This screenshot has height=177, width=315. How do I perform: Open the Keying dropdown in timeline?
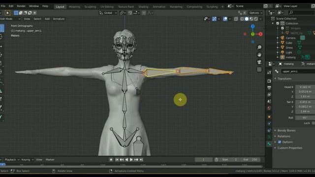[27, 160]
